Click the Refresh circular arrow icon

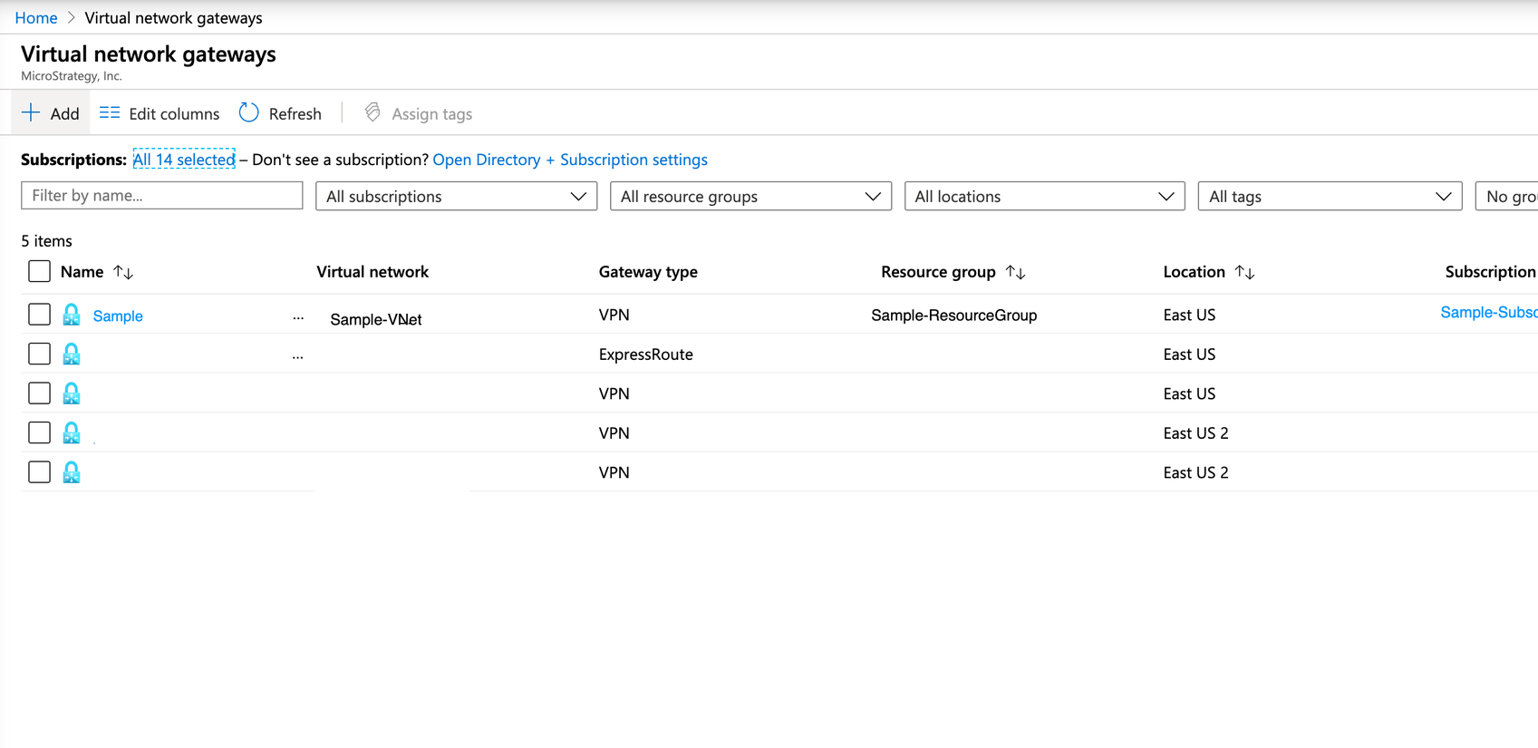coord(249,112)
